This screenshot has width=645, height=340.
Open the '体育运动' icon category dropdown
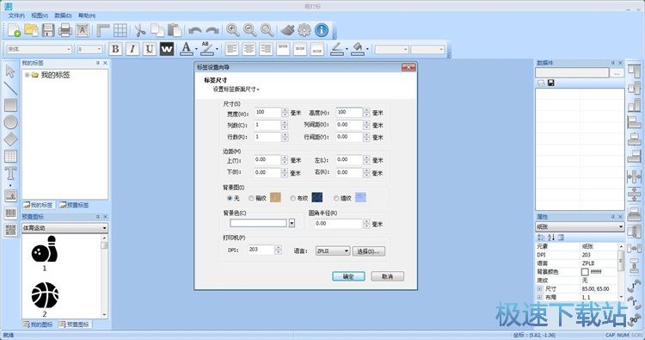click(x=64, y=227)
